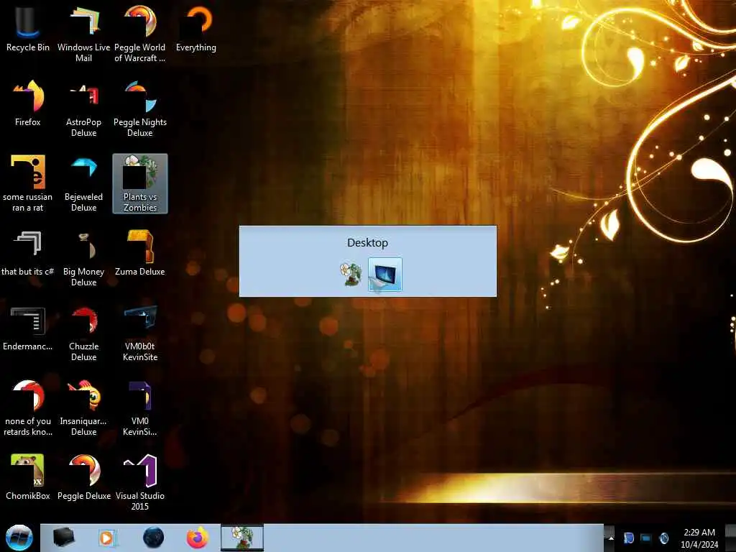Open the Windows Start orb

(19, 538)
